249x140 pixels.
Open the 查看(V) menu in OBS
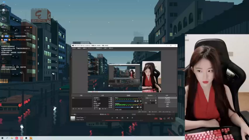pos(85,48)
